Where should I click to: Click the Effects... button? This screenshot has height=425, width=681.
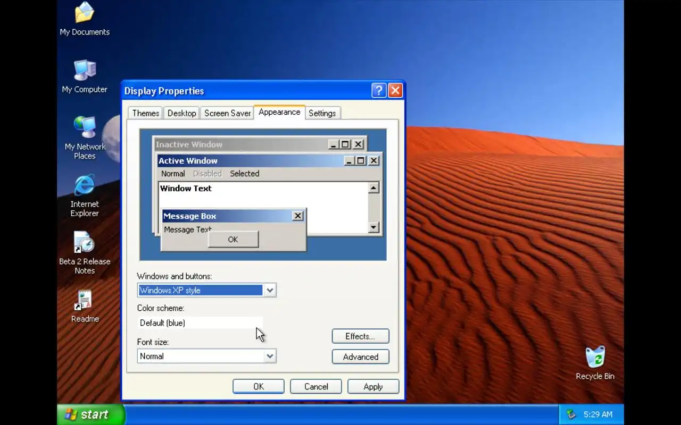(360, 336)
